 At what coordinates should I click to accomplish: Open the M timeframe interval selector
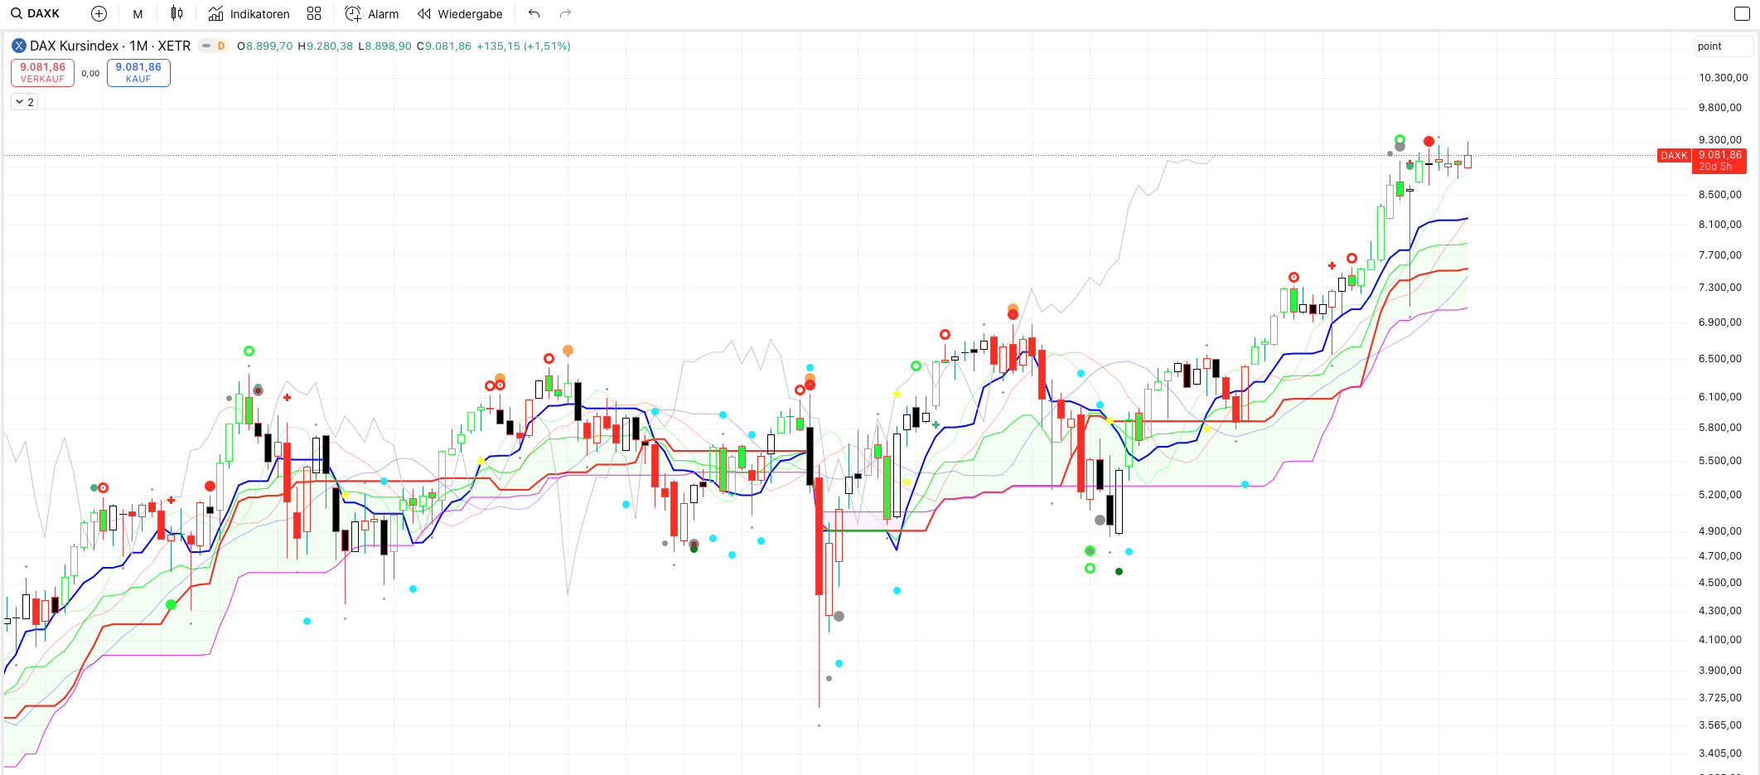click(x=138, y=14)
